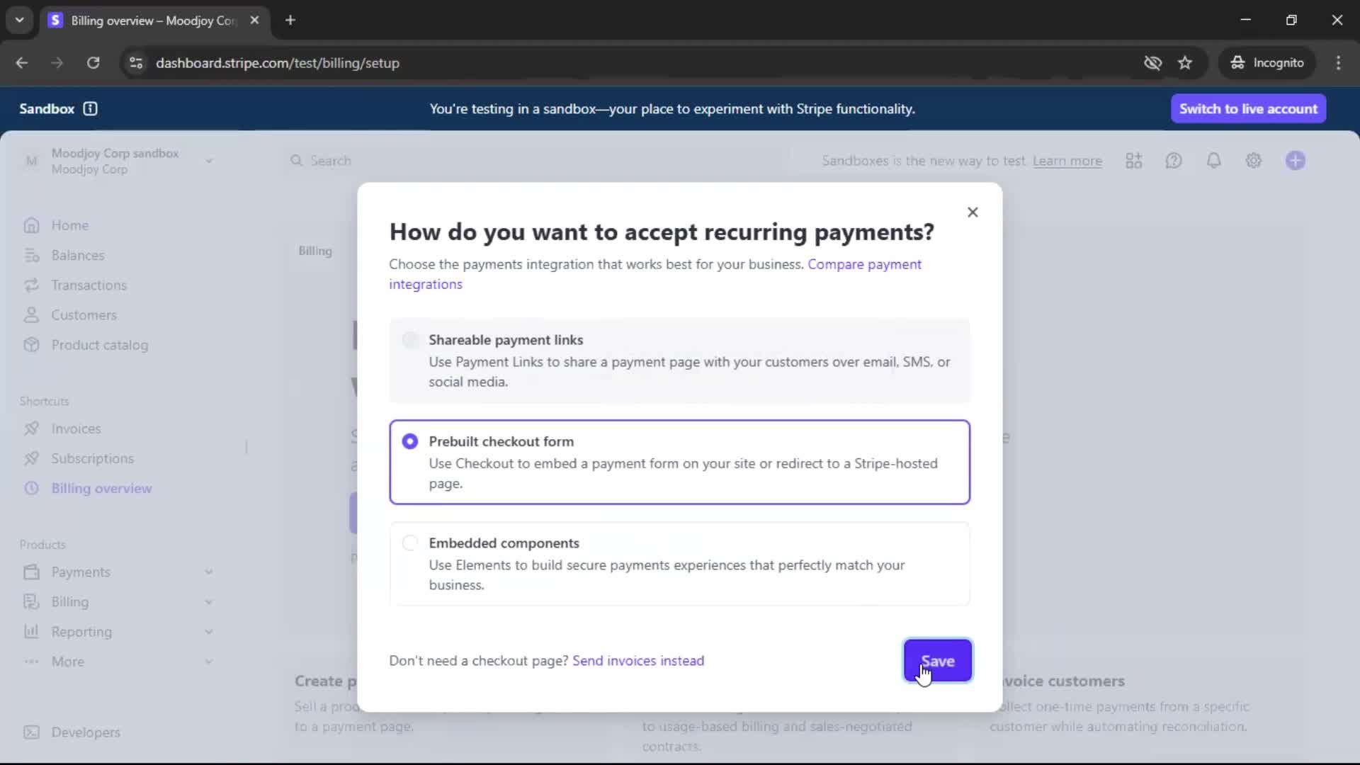This screenshot has height=765, width=1360.
Task: Select Shareable payment links radio option
Action: tap(410, 340)
